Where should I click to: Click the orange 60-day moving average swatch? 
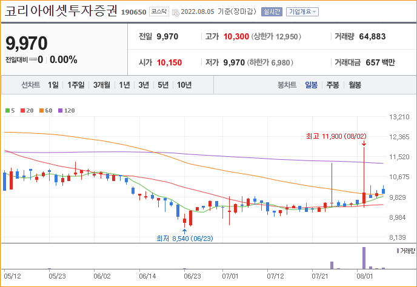click(41, 111)
